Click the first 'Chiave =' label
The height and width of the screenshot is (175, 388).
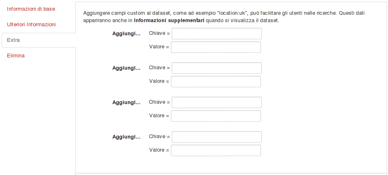tap(159, 33)
